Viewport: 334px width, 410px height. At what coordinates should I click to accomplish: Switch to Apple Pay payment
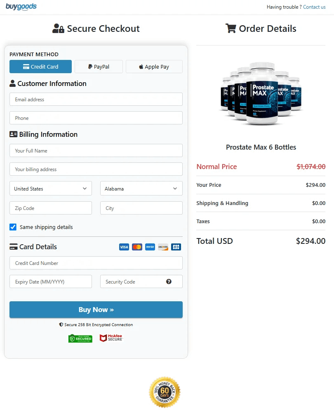(x=154, y=67)
